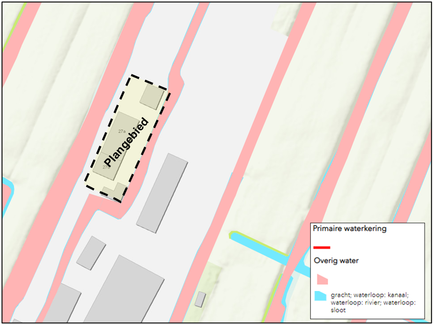Click the 'Plangebied' map label
434x325 pixels.
pyautogui.click(x=126, y=142)
